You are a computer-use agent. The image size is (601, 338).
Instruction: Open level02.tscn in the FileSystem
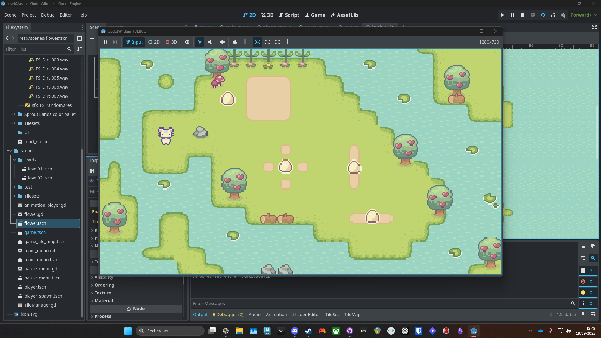click(x=40, y=178)
